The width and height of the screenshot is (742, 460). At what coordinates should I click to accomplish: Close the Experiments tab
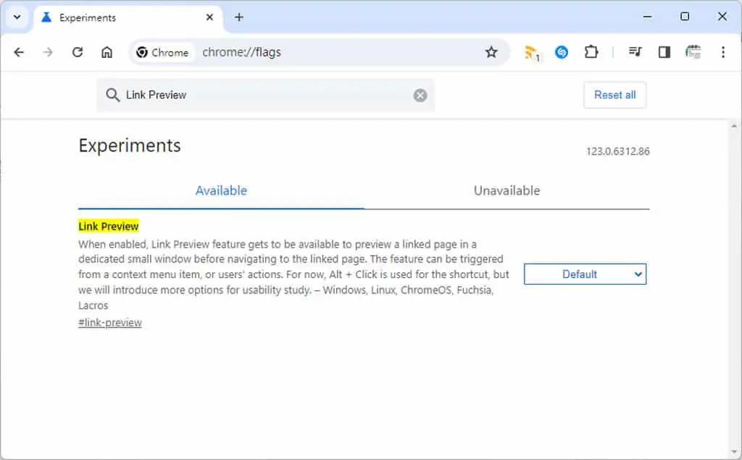tap(209, 17)
